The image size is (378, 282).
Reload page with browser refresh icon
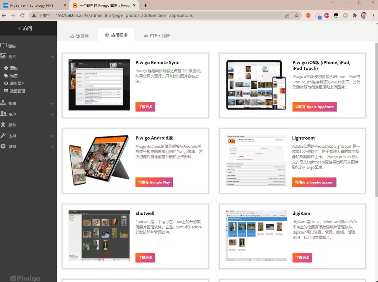pos(22,15)
